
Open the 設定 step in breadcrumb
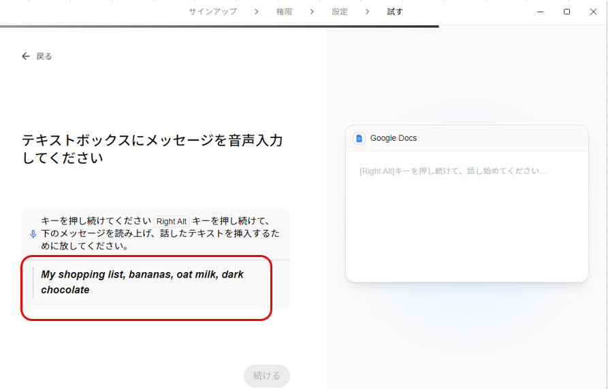coord(340,12)
